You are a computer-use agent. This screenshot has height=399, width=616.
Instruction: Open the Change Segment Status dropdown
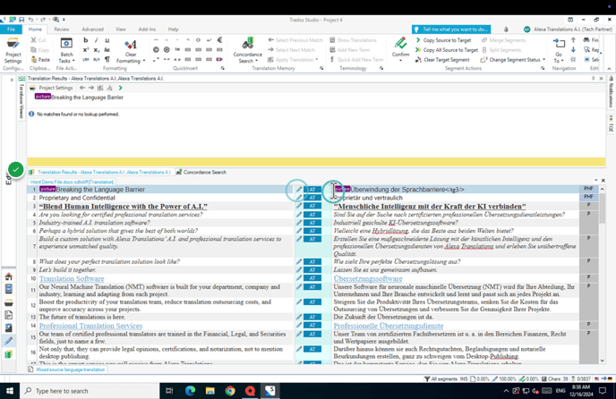click(x=544, y=60)
